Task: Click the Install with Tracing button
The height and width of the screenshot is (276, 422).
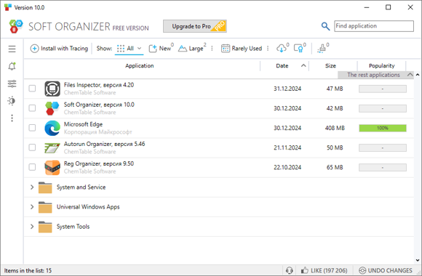Action: (59, 49)
